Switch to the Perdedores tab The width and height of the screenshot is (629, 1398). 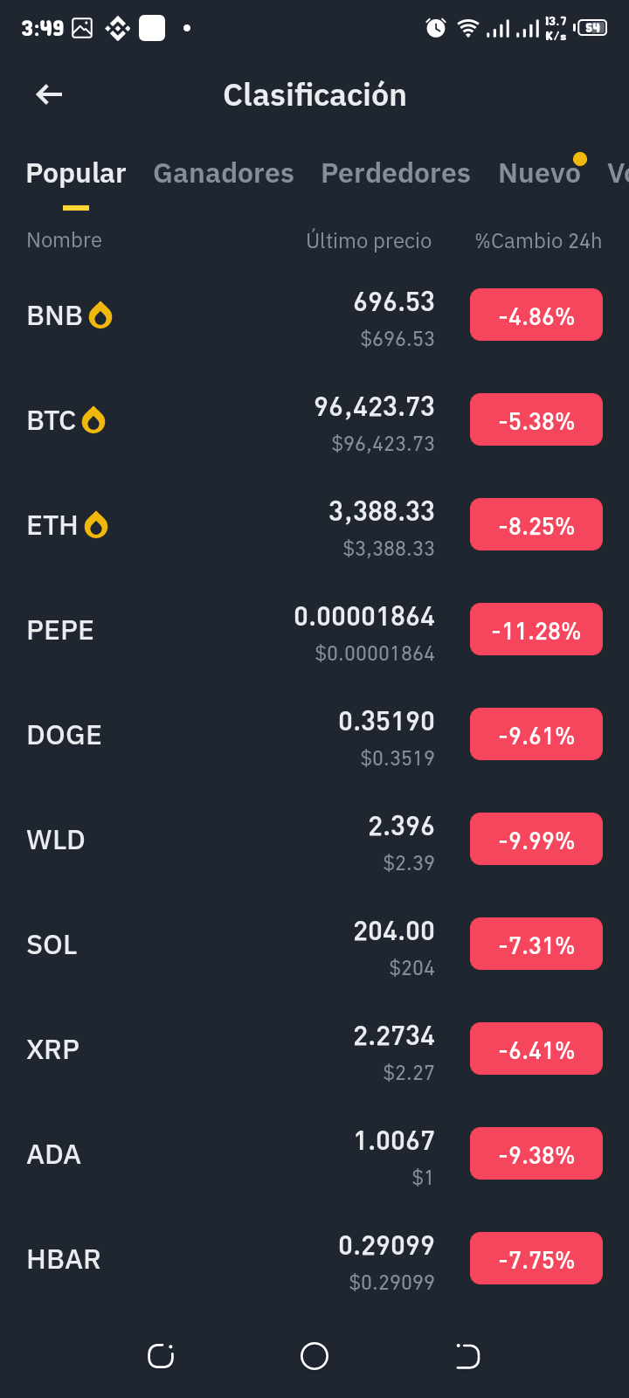click(x=396, y=173)
